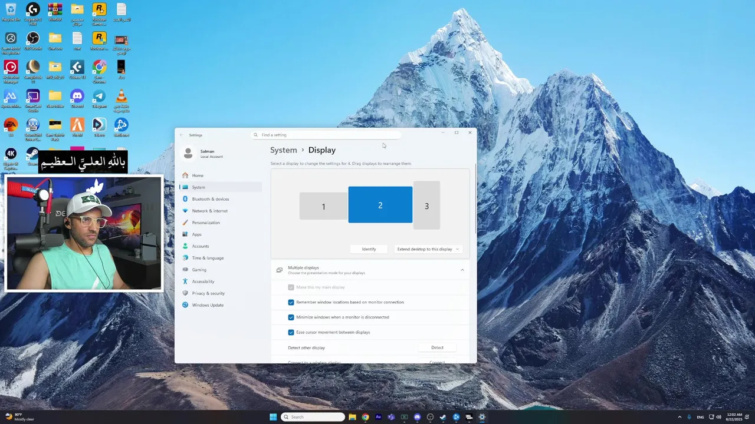Screen dimensions: 755x424
Task: Select display 3 in arrangement
Action: tap(426, 206)
